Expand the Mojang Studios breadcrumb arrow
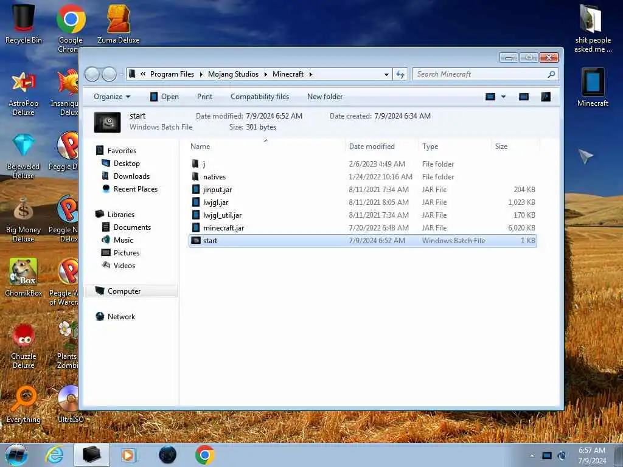 [x=265, y=74]
